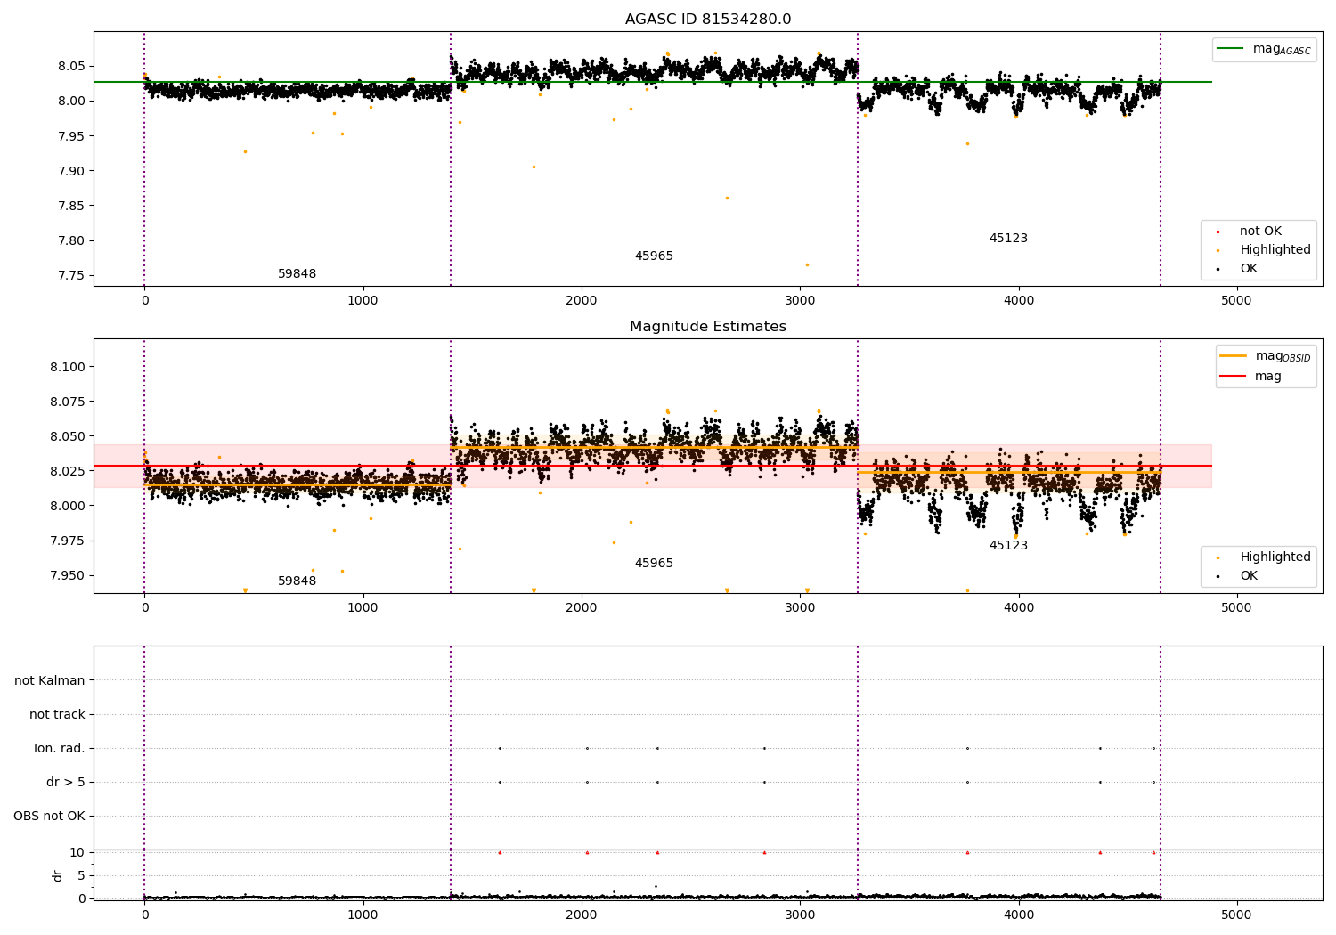Click x-axis tick 2000 under the top plot

tap(582, 301)
